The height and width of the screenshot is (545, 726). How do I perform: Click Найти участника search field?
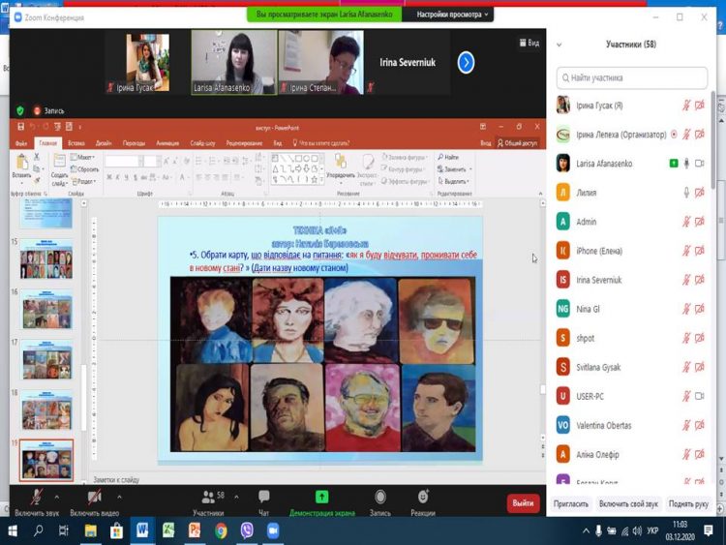click(631, 77)
